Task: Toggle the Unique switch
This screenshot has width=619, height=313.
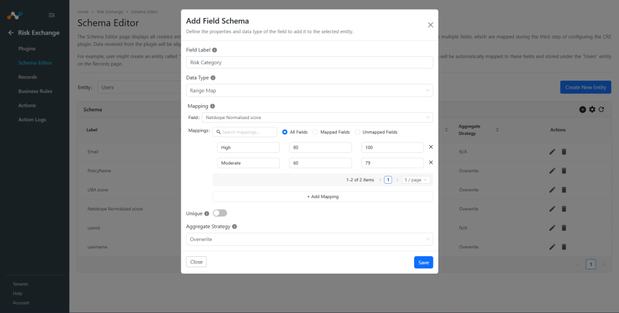Action: [220, 213]
